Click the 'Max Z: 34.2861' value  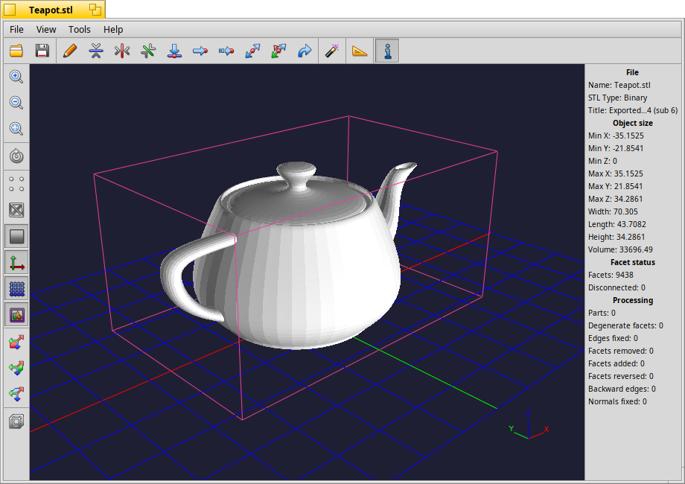[615, 200]
